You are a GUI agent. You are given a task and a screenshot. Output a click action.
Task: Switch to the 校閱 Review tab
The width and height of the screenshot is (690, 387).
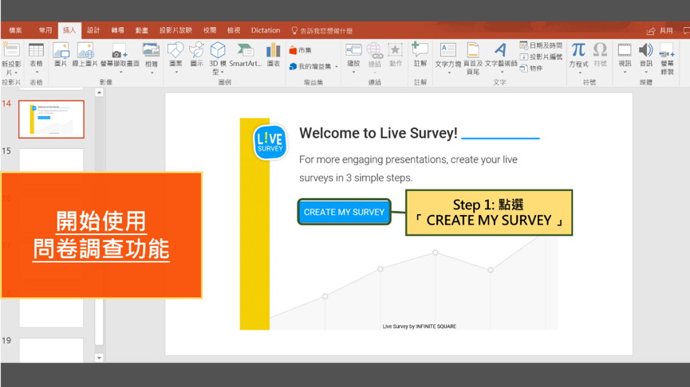(210, 30)
